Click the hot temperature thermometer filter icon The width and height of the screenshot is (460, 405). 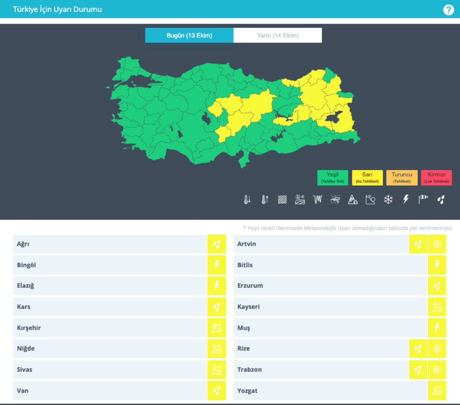click(x=265, y=200)
